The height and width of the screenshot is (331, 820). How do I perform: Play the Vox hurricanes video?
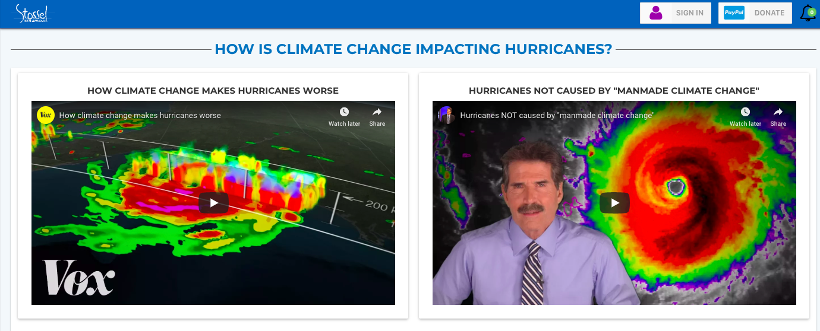point(213,203)
